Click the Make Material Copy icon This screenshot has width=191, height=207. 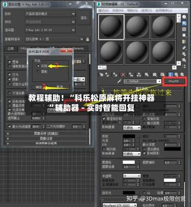[131, 74]
